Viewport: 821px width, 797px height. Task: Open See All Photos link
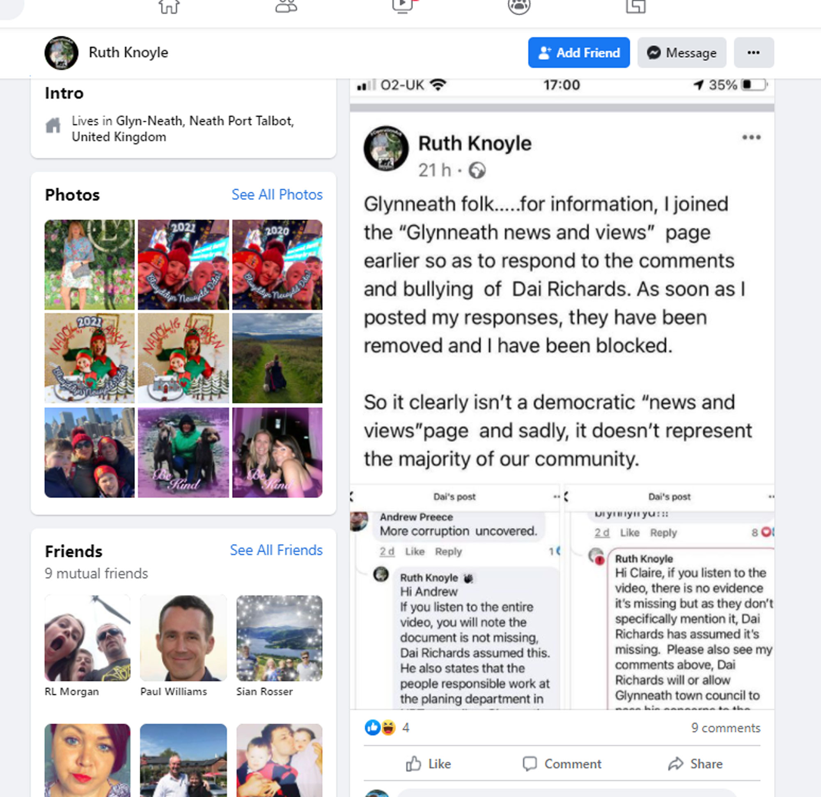(277, 195)
